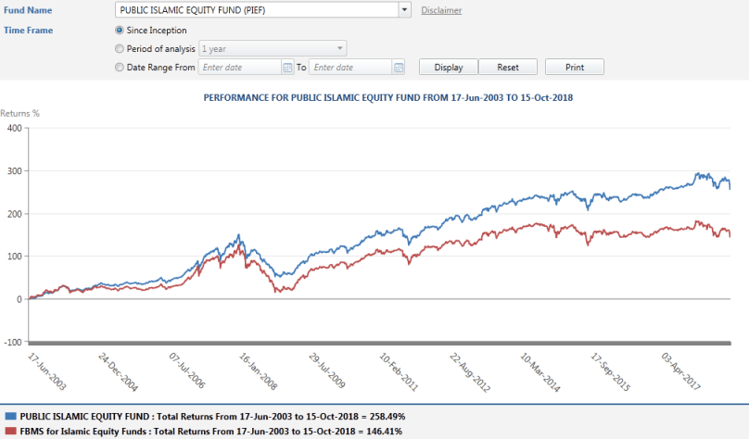Focus the end date field after 'To'

[x=349, y=68]
